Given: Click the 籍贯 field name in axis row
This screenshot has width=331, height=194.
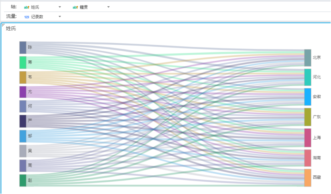Looking at the screenshot, I should click(84, 8).
